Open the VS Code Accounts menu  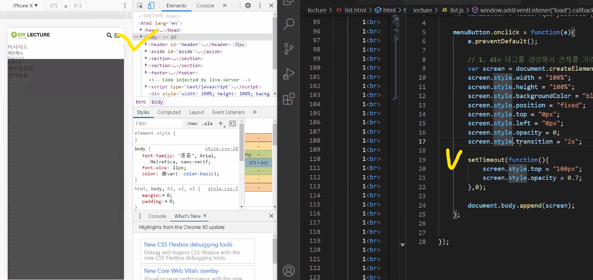tap(289, 271)
